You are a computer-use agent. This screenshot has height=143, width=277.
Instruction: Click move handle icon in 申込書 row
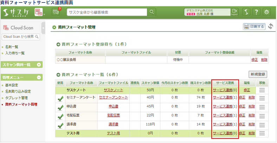tap(262, 107)
